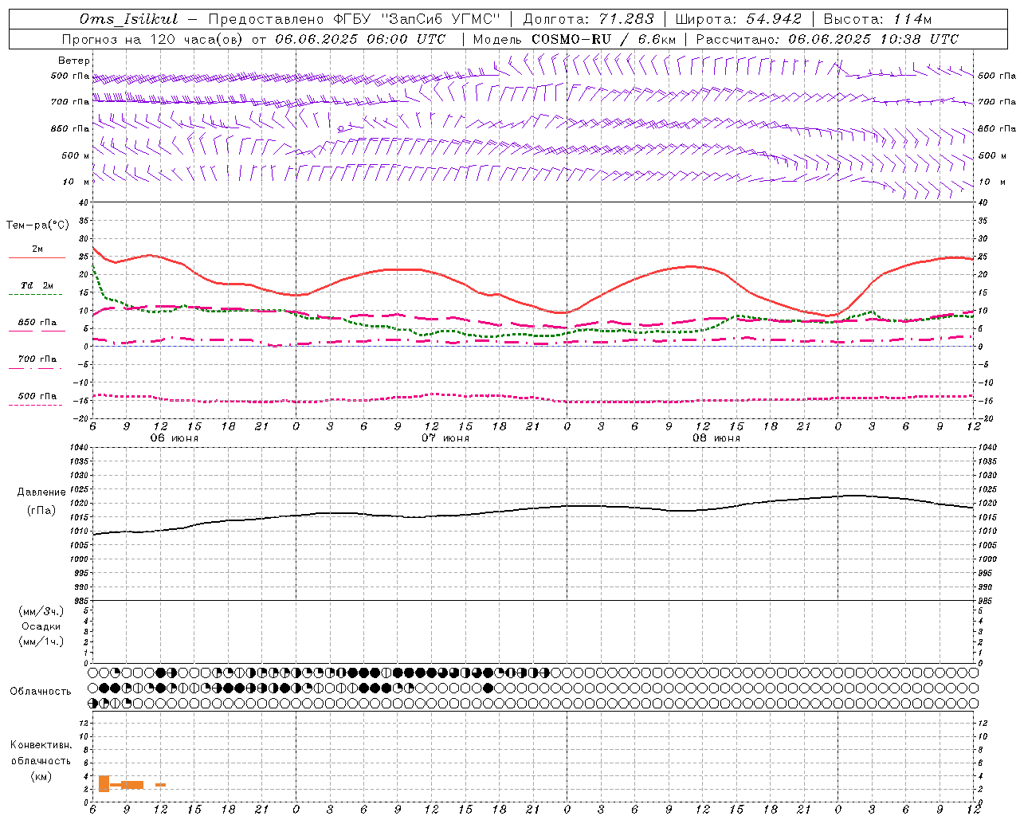The image size is (1020, 816).
Task: Click the (мм/1ч.) precipitation unit label
Action: pos(41,641)
